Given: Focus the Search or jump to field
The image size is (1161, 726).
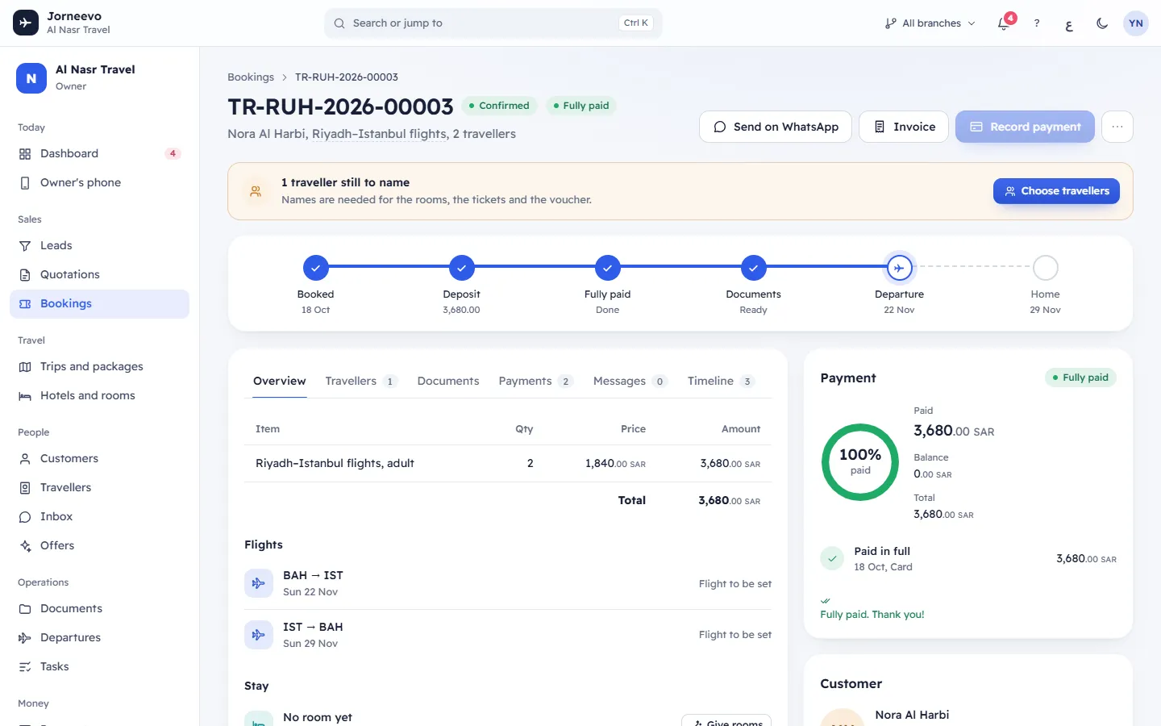Looking at the screenshot, I should 493,23.
